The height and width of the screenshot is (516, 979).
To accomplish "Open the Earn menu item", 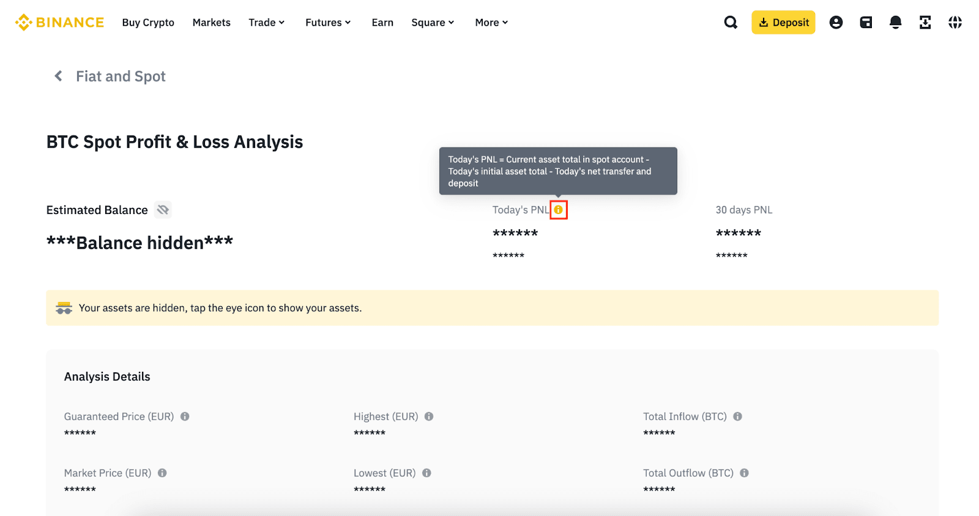I will click(x=382, y=23).
